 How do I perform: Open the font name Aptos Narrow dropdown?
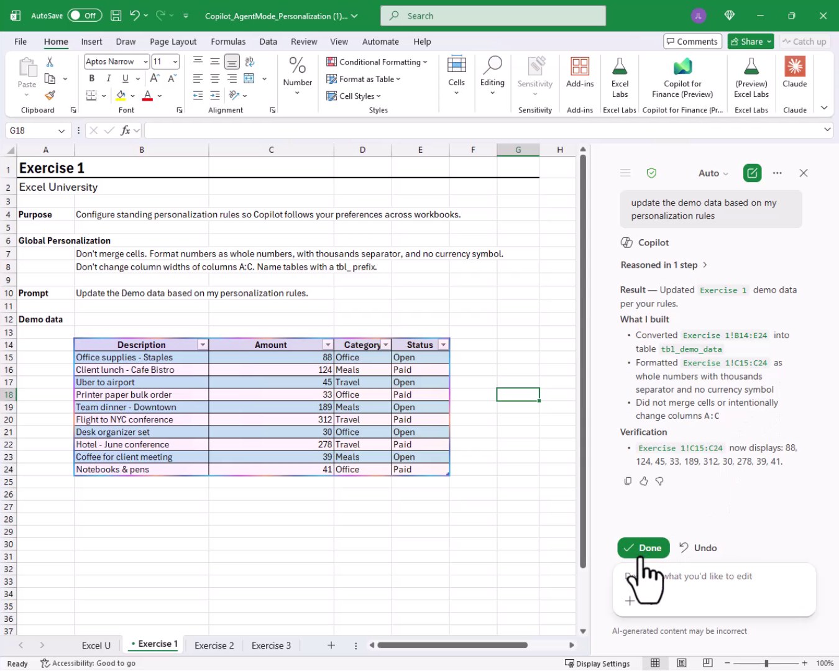145,62
